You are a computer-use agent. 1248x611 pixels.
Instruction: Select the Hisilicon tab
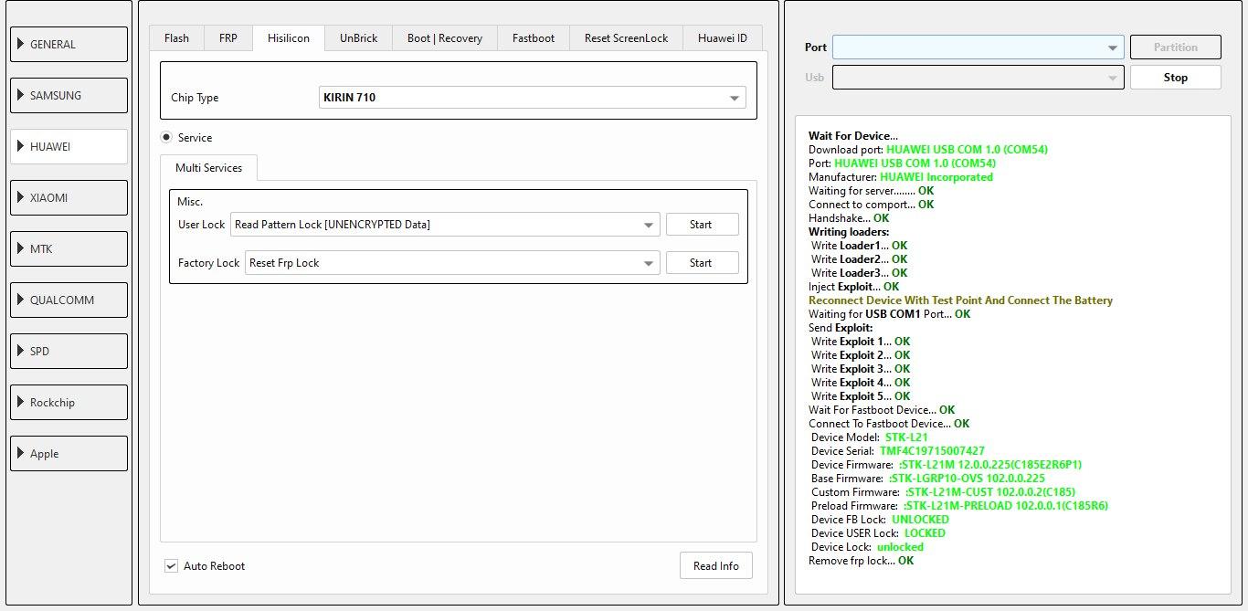tap(289, 38)
